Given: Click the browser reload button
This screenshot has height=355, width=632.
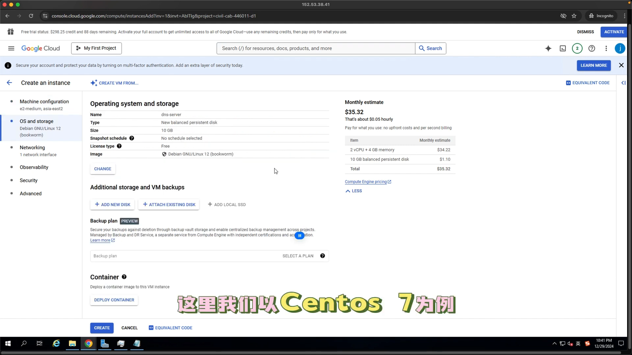Looking at the screenshot, I should [31, 16].
